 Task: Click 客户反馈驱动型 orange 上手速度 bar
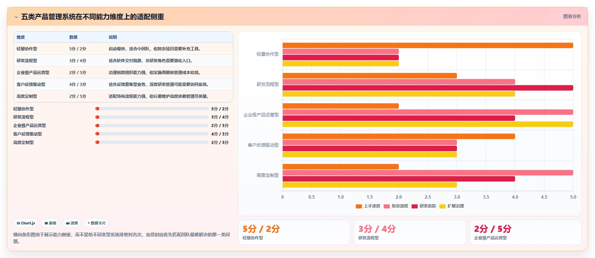point(399,136)
